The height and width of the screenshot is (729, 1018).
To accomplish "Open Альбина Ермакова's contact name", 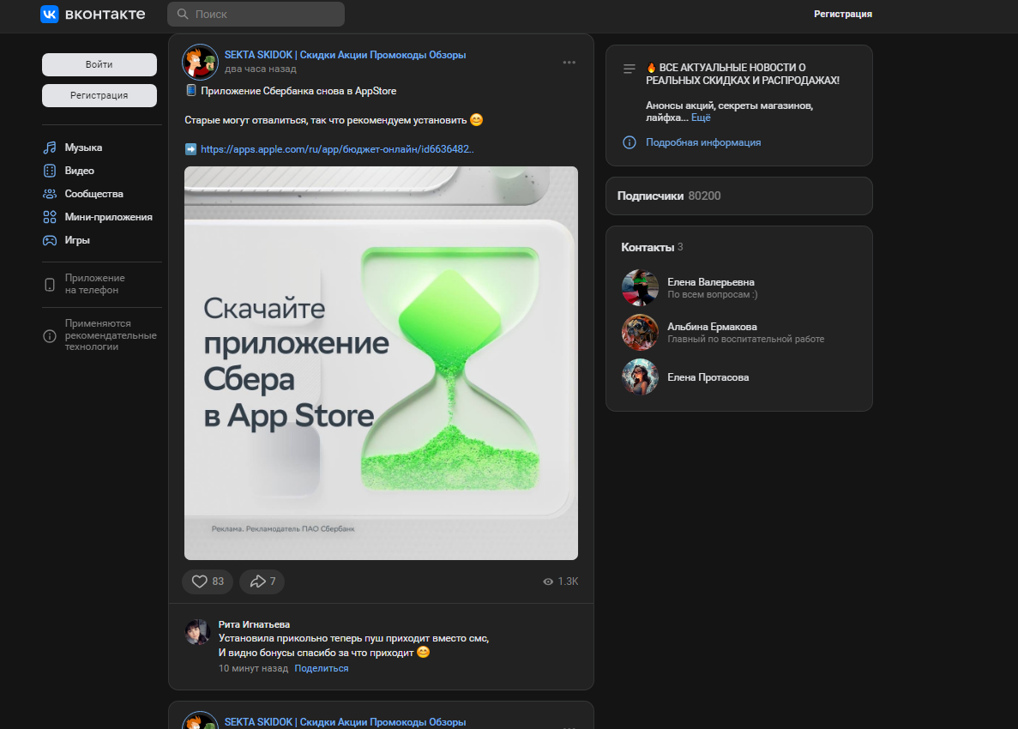I will [712, 327].
